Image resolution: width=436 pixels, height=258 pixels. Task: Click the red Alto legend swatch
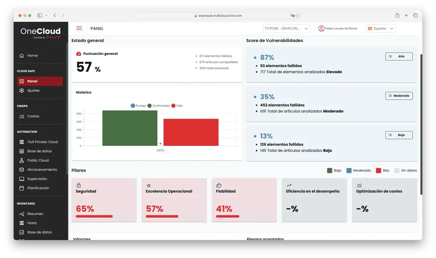378,170
